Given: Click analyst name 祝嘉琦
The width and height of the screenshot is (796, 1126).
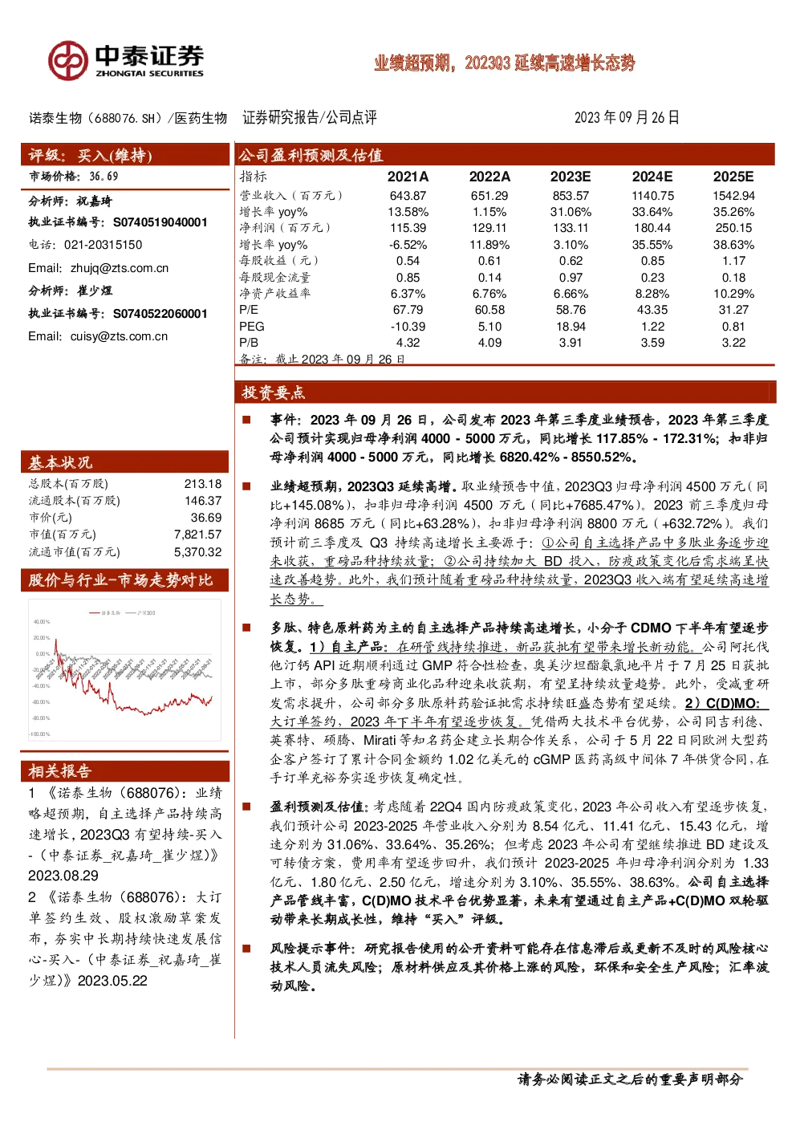Looking at the screenshot, I should tap(94, 201).
